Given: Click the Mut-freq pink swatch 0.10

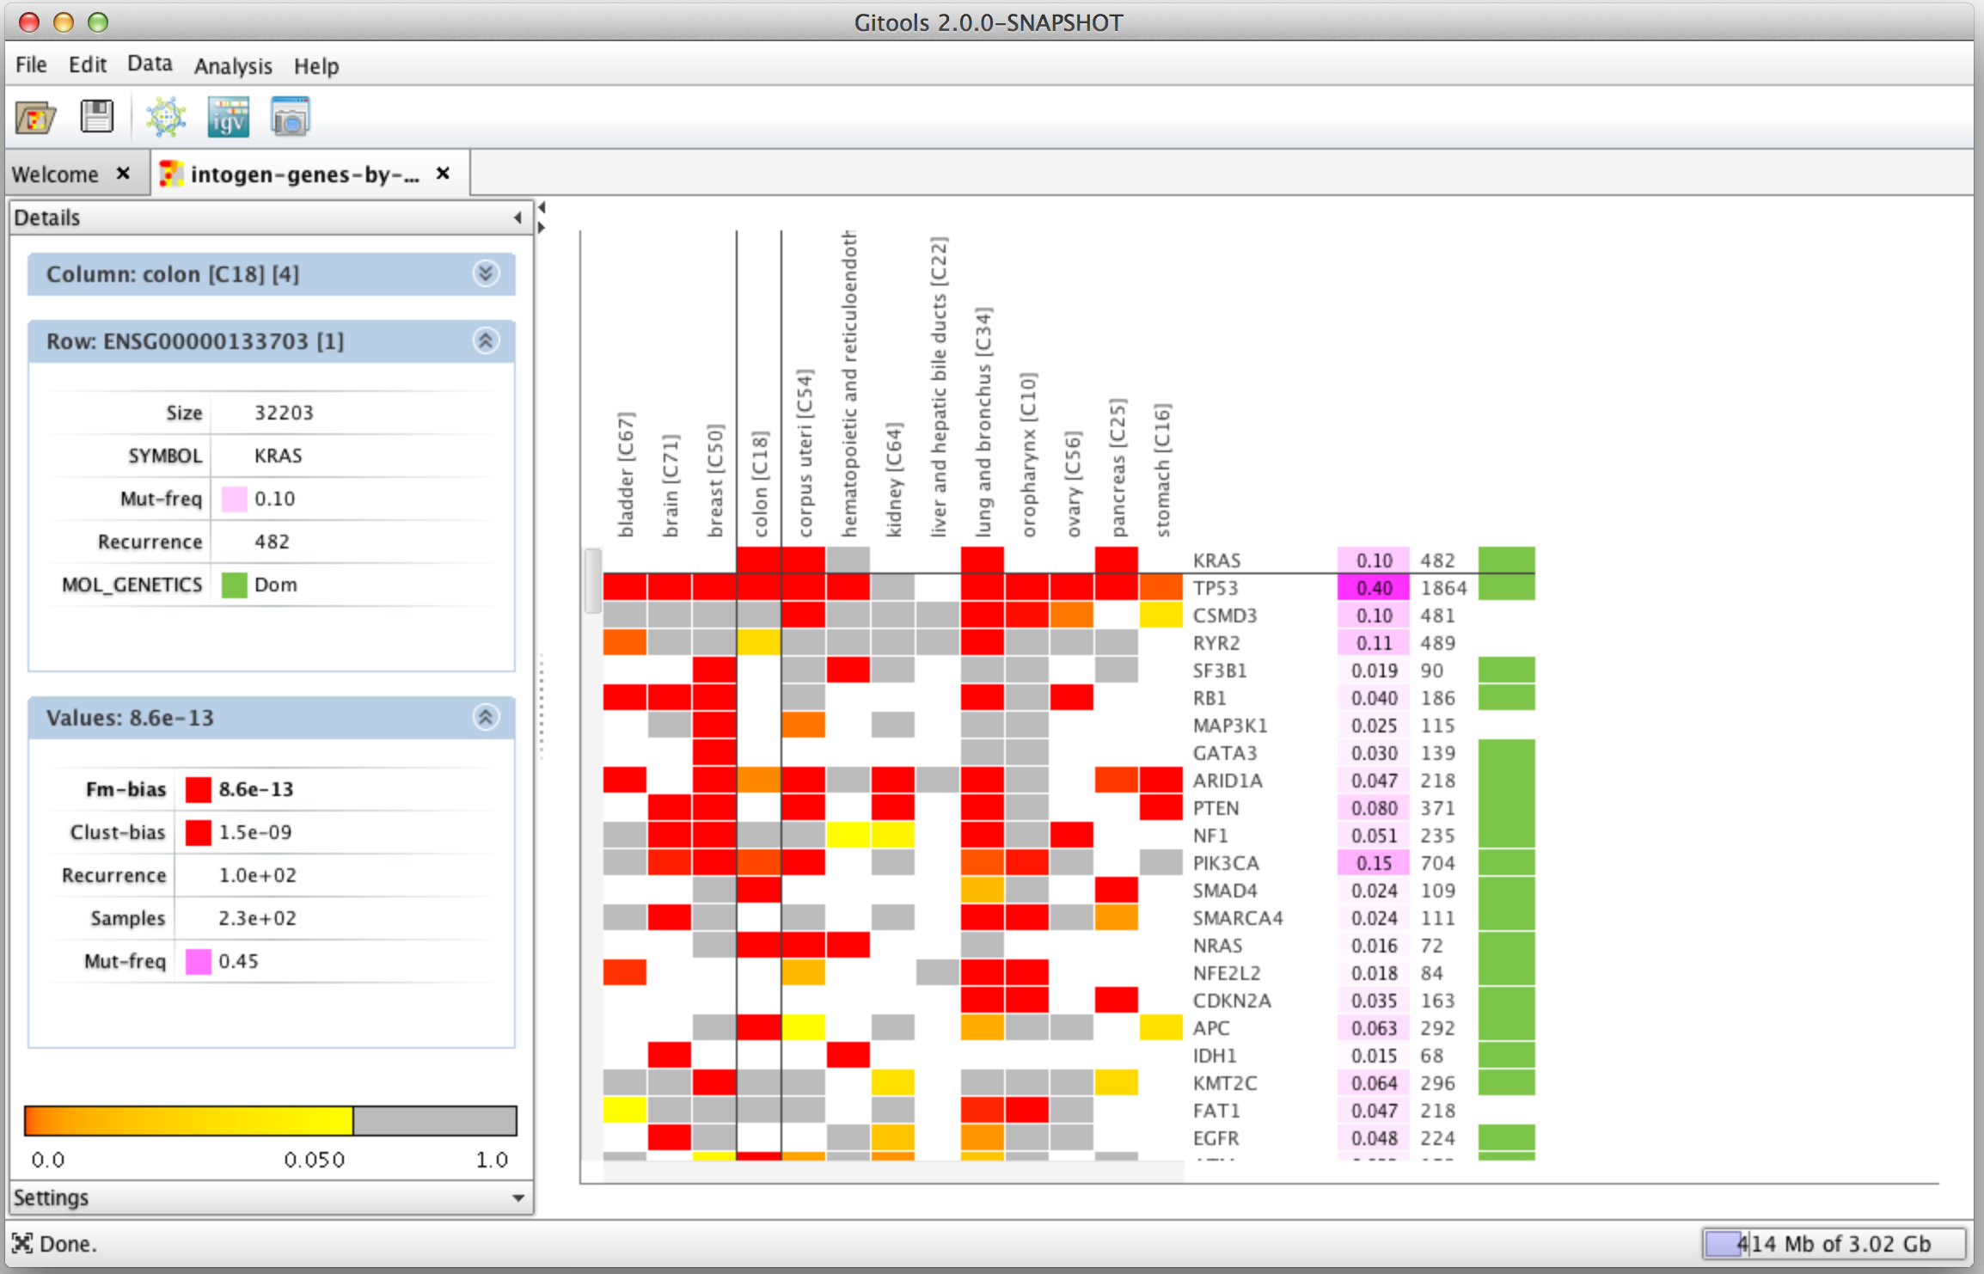Looking at the screenshot, I should [234, 499].
